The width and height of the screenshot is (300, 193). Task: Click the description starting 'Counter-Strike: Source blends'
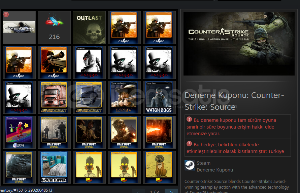(x=237, y=186)
